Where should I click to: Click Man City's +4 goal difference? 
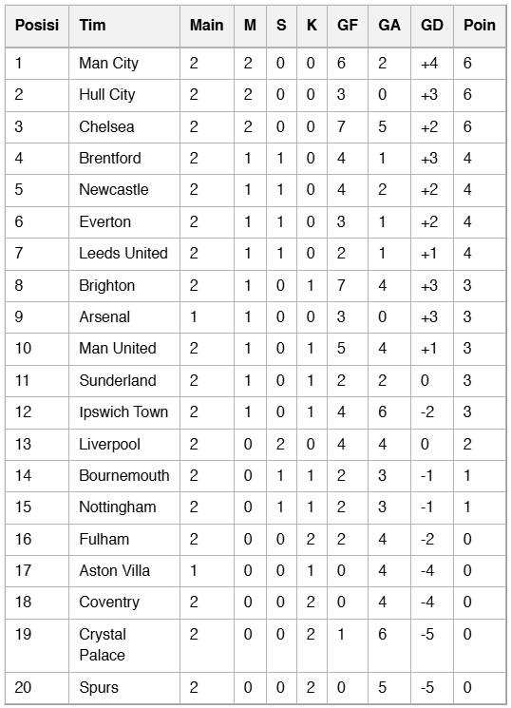[429, 64]
